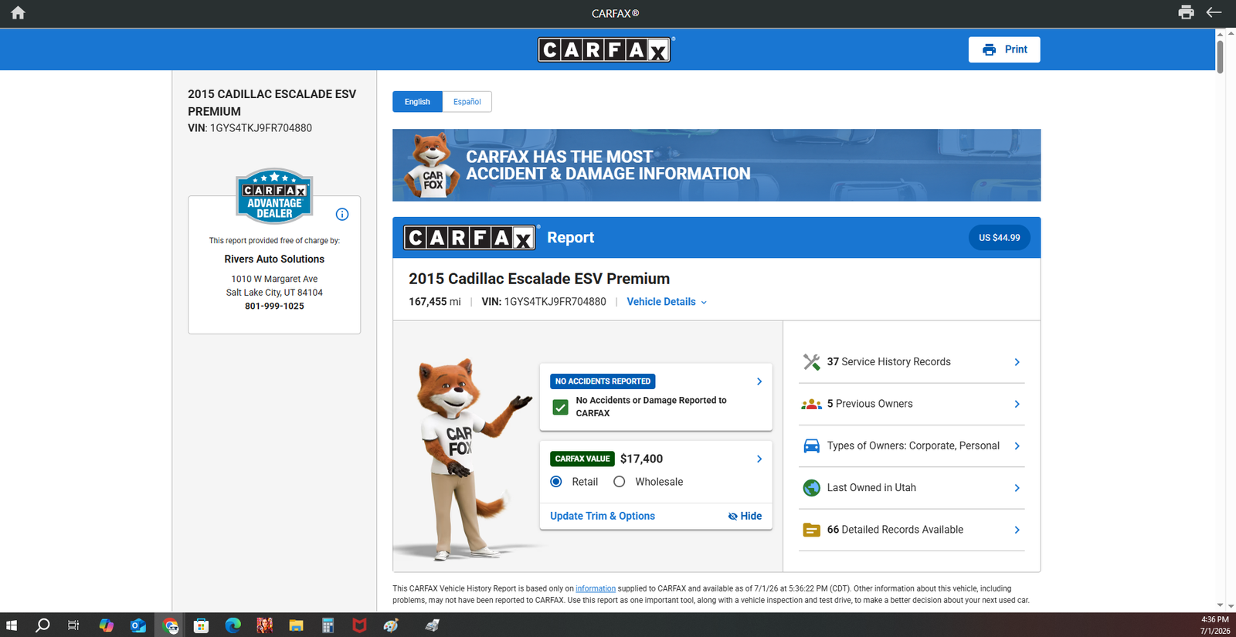Click the car icon for owner types
The image size is (1236, 637).
pos(811,446)
